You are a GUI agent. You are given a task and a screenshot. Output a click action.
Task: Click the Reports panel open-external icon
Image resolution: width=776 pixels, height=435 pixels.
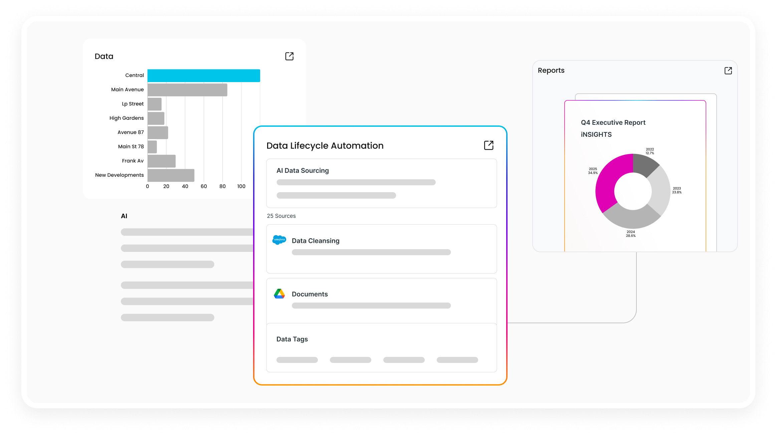[728, 71]
